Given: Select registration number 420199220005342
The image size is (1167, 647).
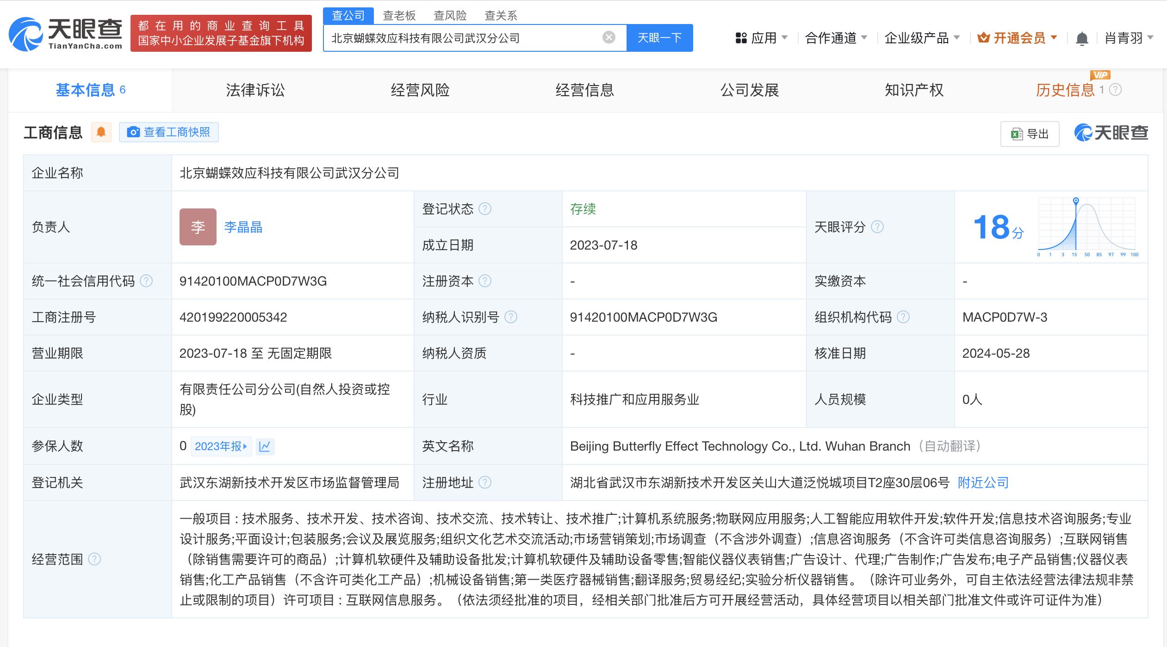Looking at the screenshot, I should (x=233, y=317).
